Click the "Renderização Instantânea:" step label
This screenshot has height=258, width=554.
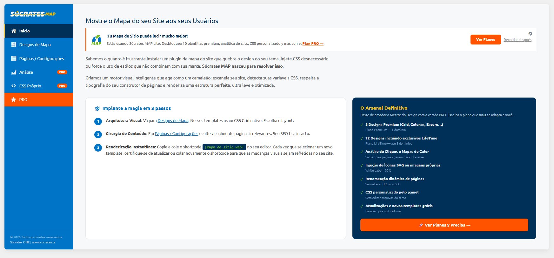coord(131,147)
